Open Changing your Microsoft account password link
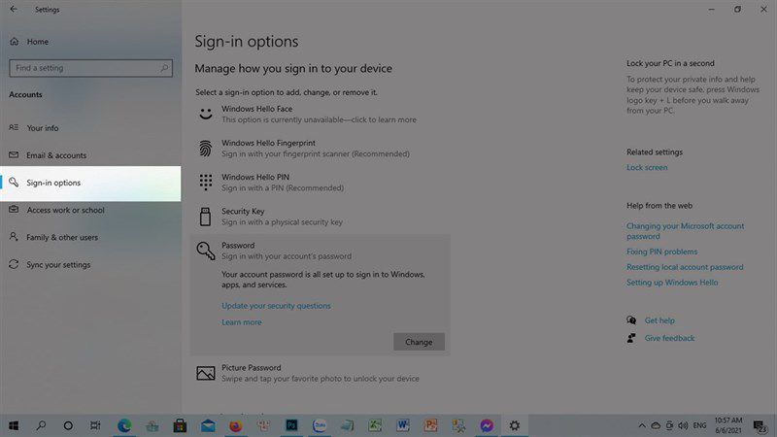 click(x=685, y=231)
